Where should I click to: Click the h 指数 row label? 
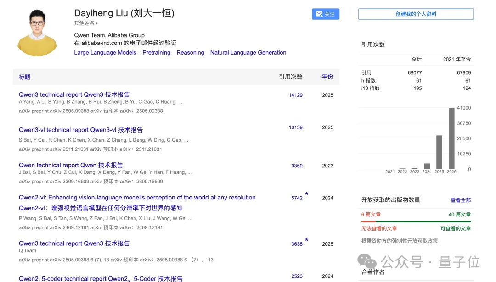pyautogui.click(x=368, y=81)
